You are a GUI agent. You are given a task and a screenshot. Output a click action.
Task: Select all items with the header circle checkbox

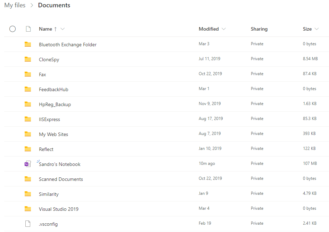click(13, 29)
